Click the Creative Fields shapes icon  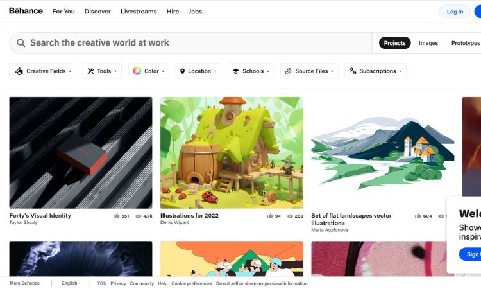coord(19,71)
